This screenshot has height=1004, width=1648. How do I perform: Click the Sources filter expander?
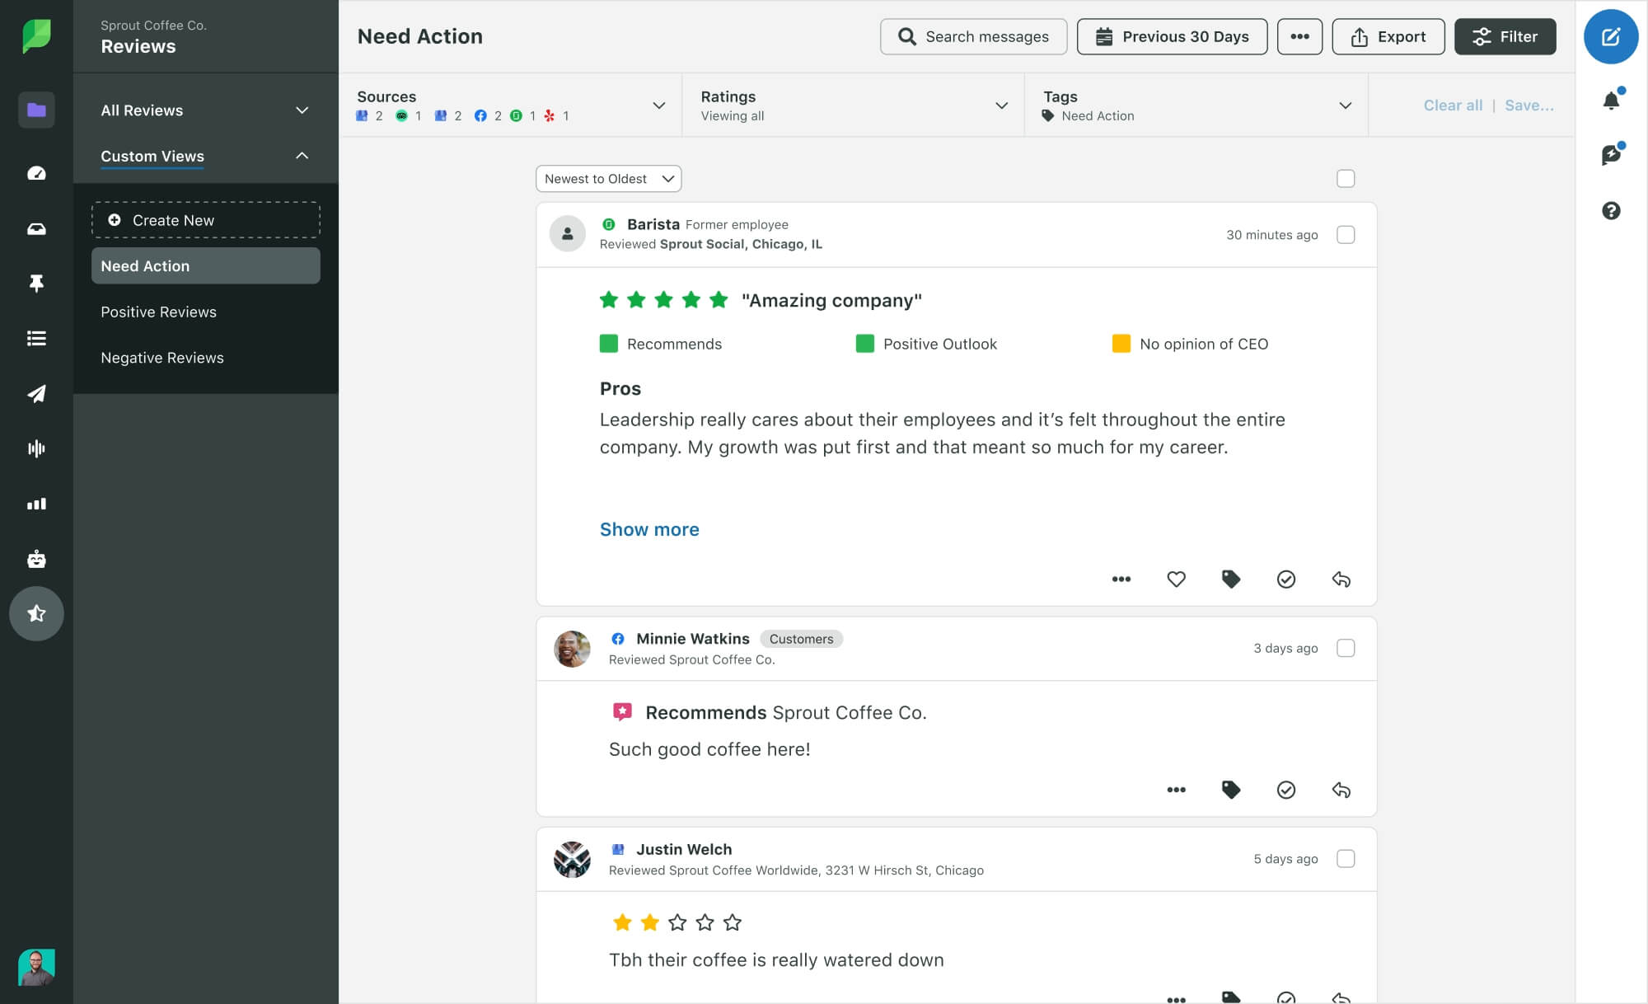(x=658, y=105)
